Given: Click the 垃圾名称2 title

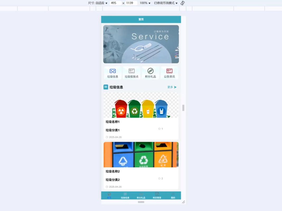Looking at the screenshot, I should coord(113,171).
